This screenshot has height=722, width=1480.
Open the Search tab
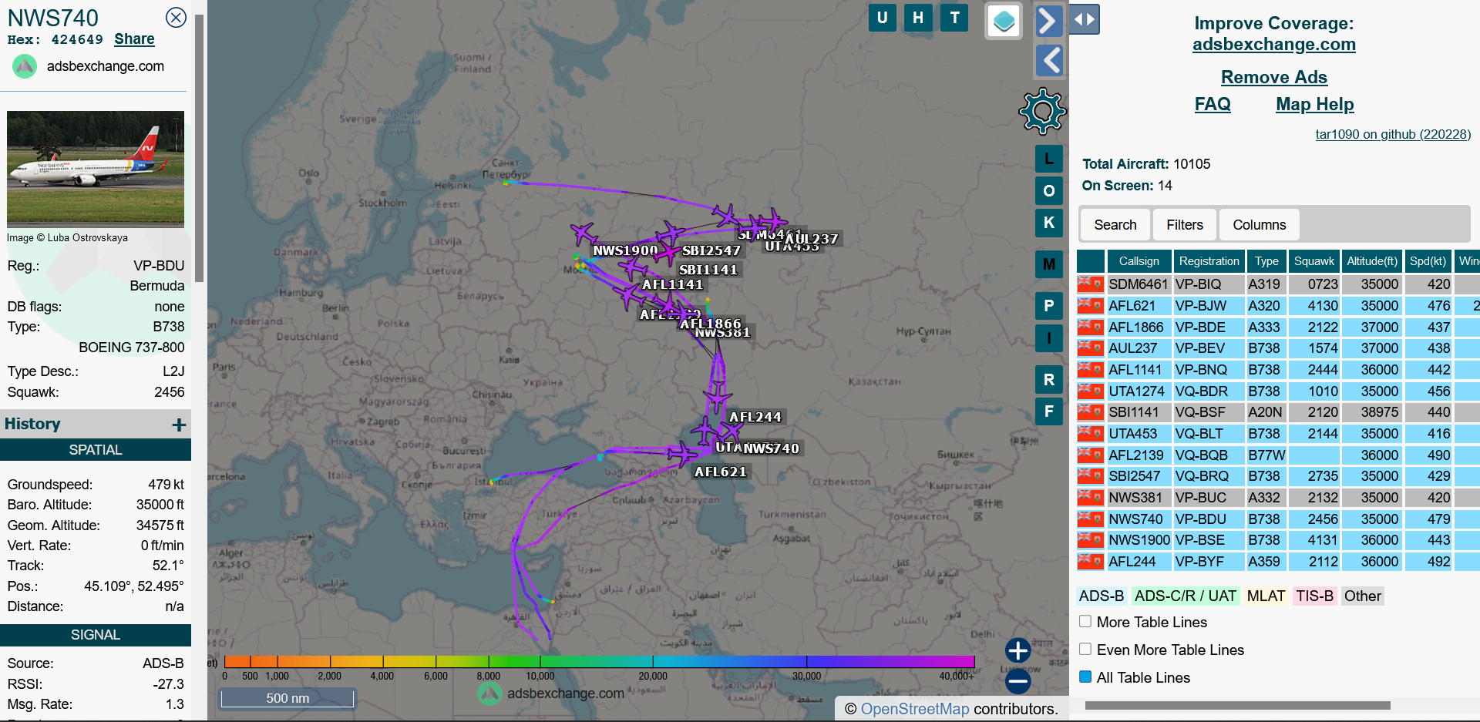pos(1115,225)
